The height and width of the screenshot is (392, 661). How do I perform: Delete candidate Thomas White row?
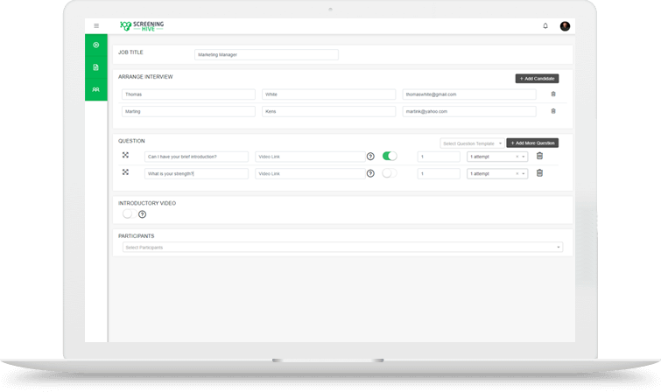(553, 94)
